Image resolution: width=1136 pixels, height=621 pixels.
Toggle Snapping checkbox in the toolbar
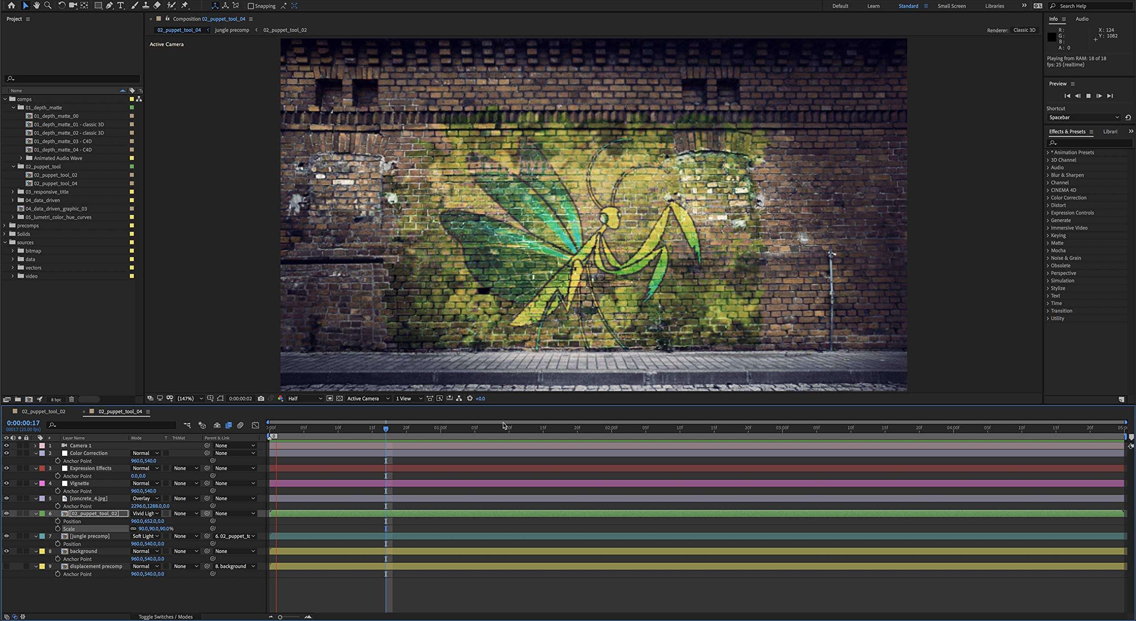coord(251,6)
